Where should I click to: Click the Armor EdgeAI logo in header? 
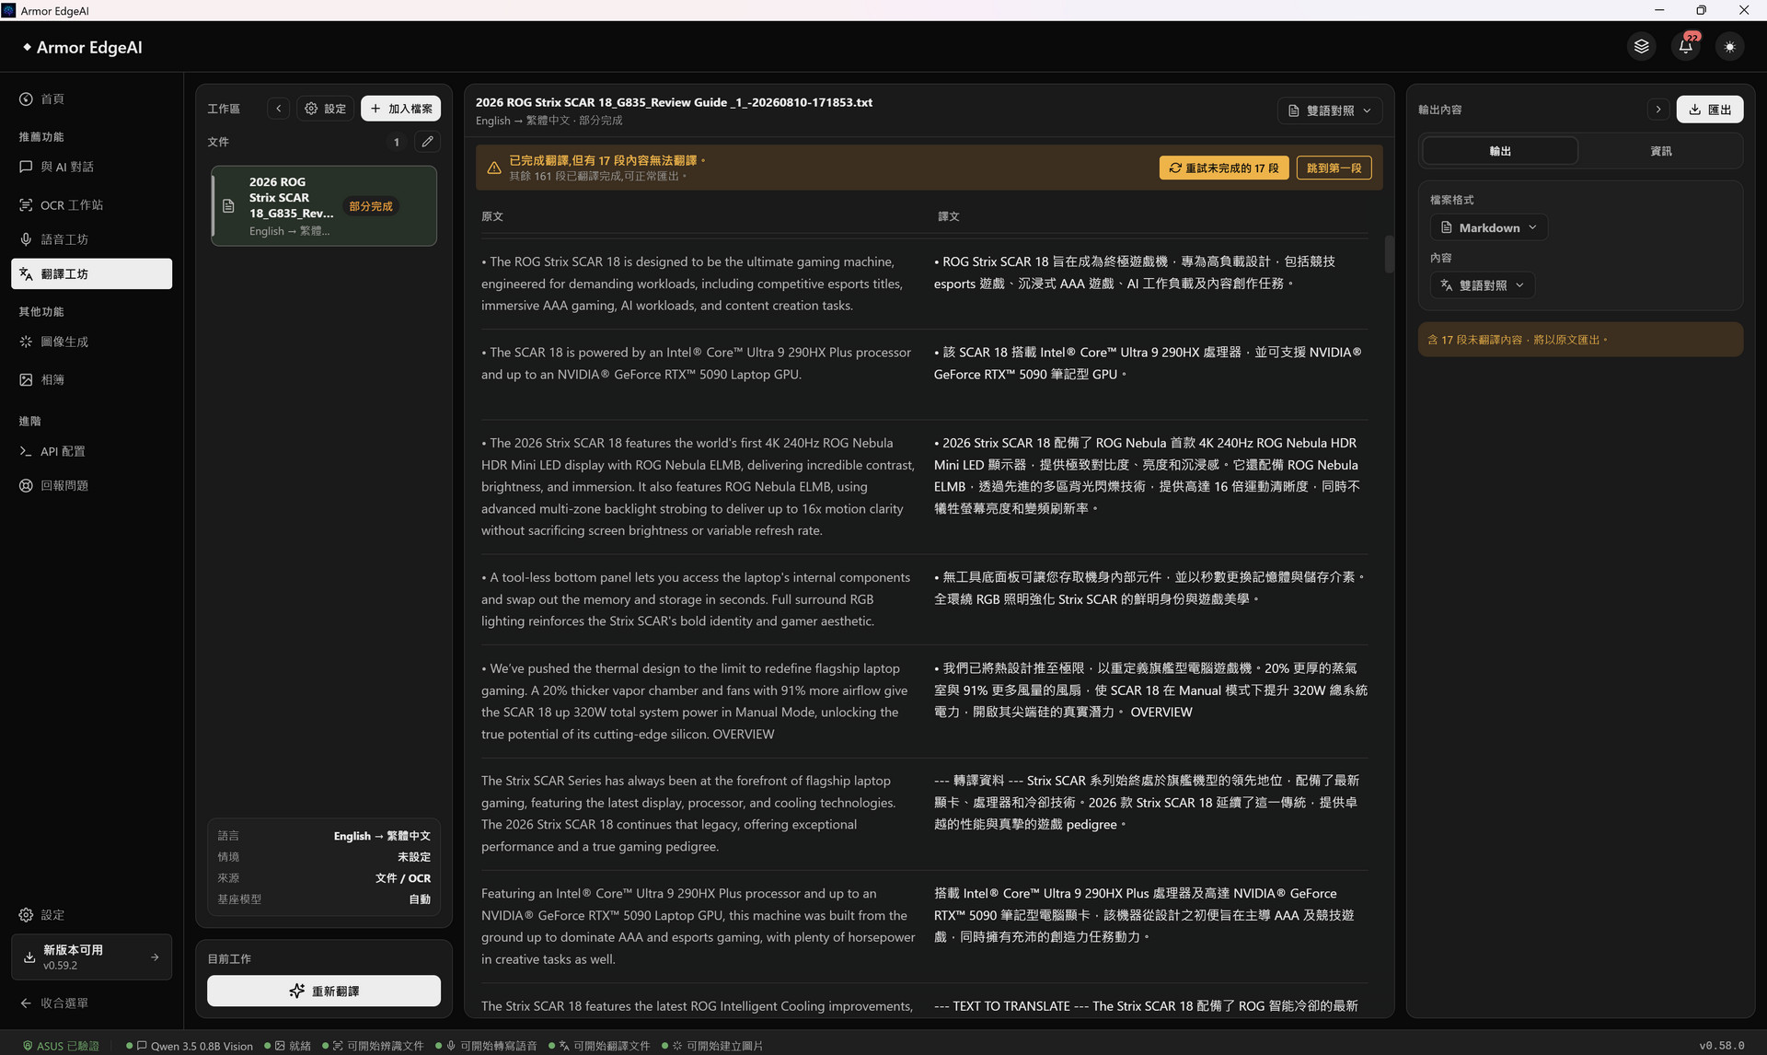point(82,47)
